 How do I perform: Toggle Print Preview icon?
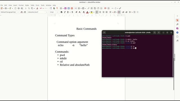click(x=22, y=8)
